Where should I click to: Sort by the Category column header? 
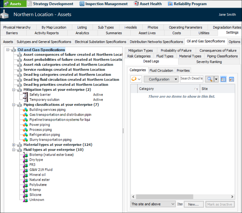168,89
